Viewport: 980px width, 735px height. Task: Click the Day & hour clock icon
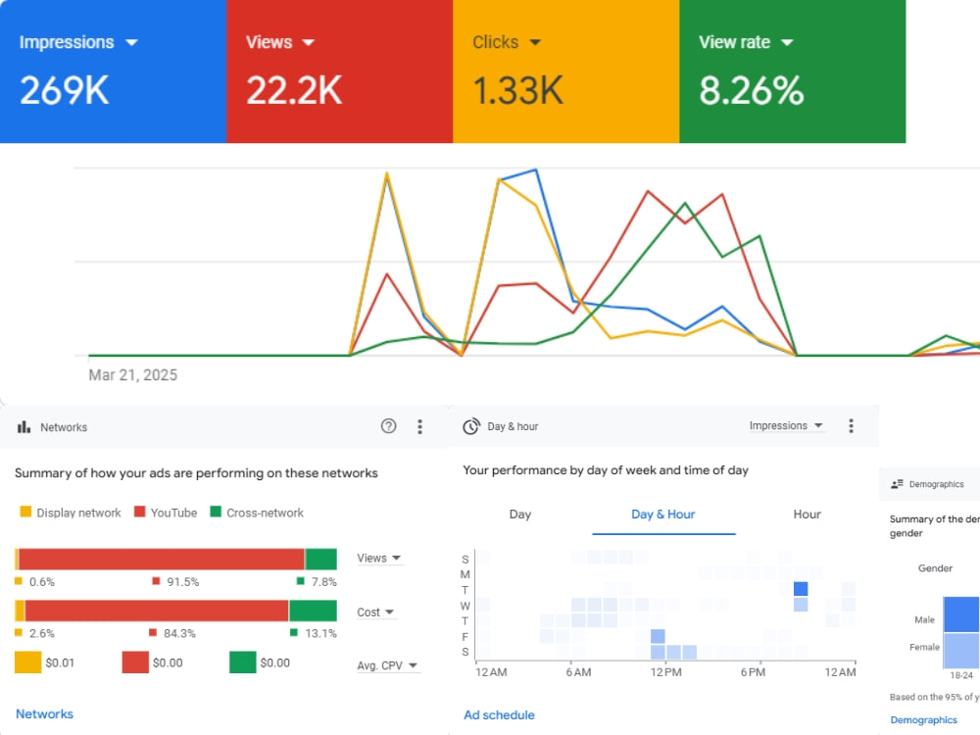click(471, 426)
